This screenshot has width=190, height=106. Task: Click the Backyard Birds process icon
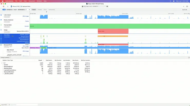pos(1,45)
